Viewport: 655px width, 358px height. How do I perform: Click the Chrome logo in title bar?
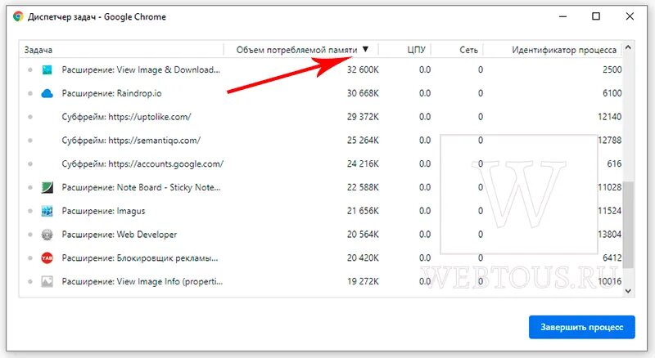[18, 16]
